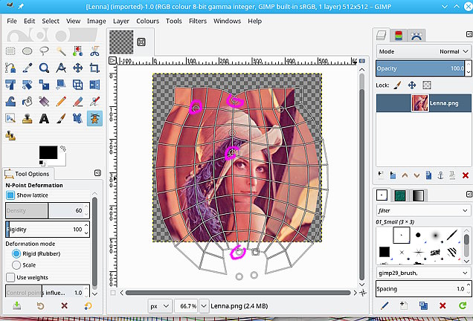This screenshot has height=321, width=473.
Task: Select Scale deformation mode
Action: coord(17,265)
